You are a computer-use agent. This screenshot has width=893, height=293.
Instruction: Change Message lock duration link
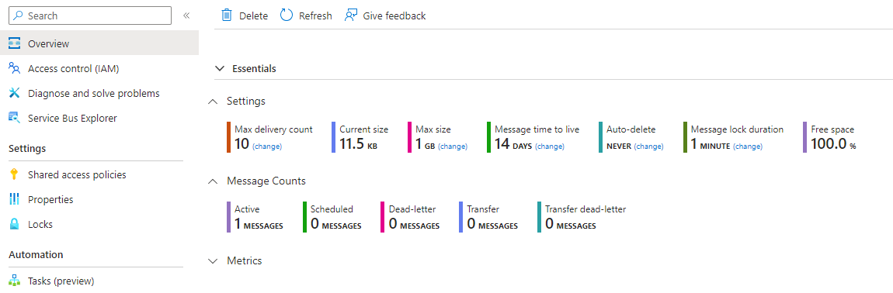coord(747,146)
